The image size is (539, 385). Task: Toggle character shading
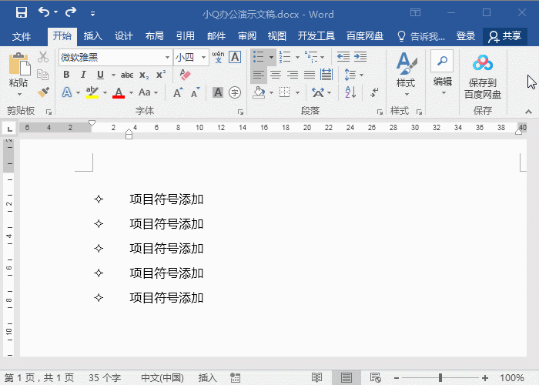(218, 92)
